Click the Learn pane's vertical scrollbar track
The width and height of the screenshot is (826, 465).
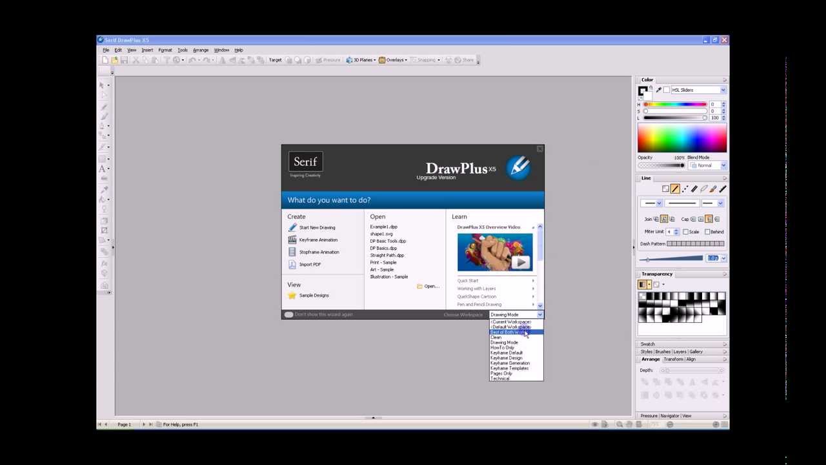click(x=539, y=266)
